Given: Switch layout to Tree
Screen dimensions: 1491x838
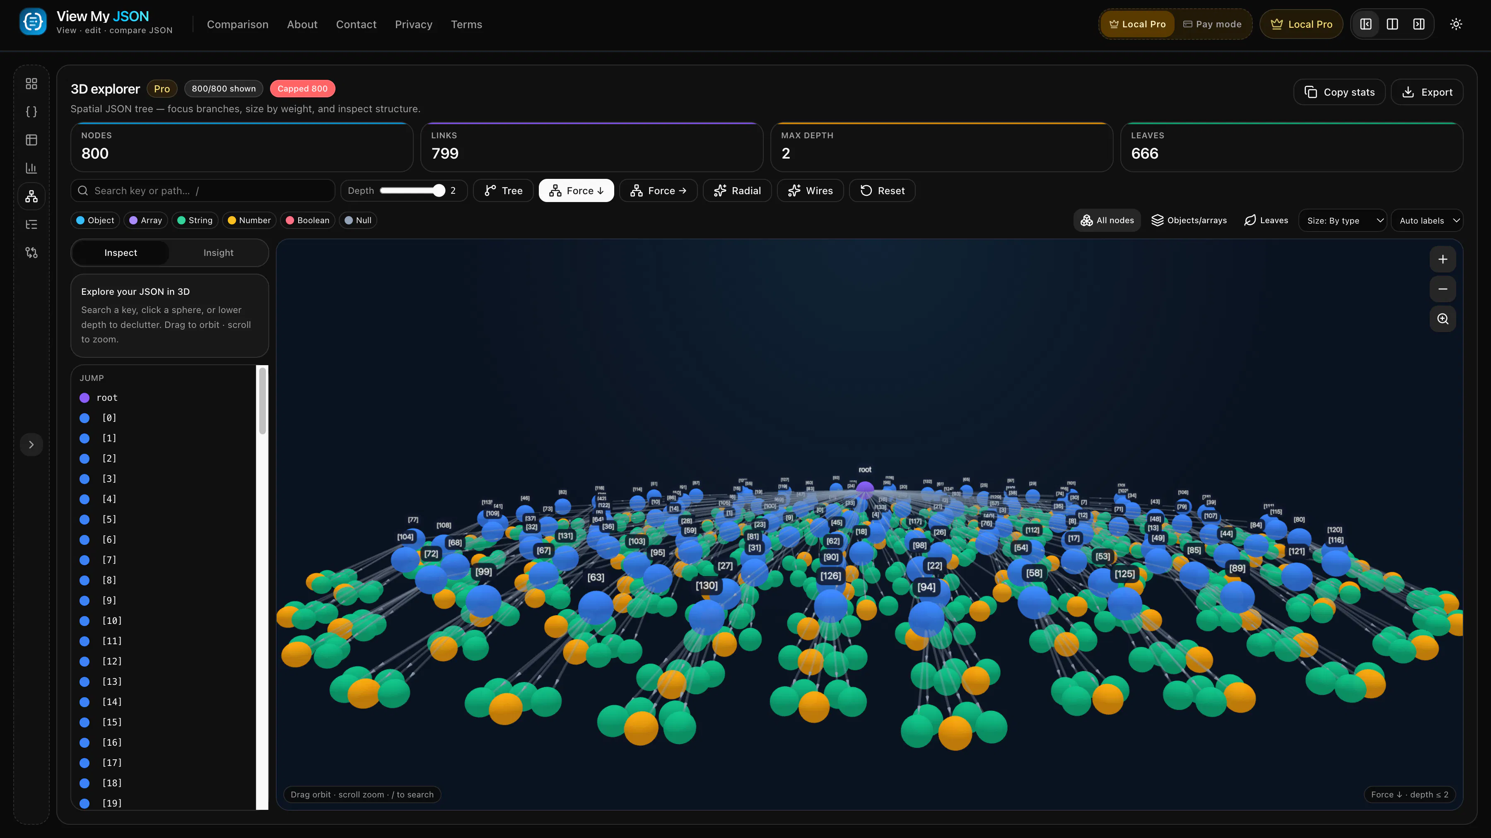Looking at the screenshot, I should point(504,190).
